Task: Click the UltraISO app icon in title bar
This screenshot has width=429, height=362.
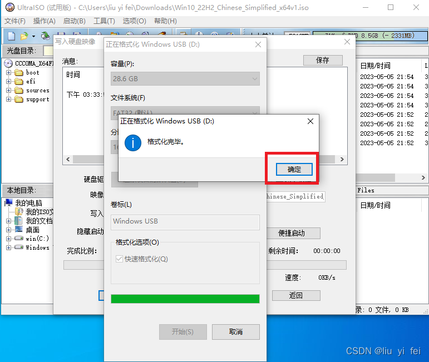Action: click(9, 7)
